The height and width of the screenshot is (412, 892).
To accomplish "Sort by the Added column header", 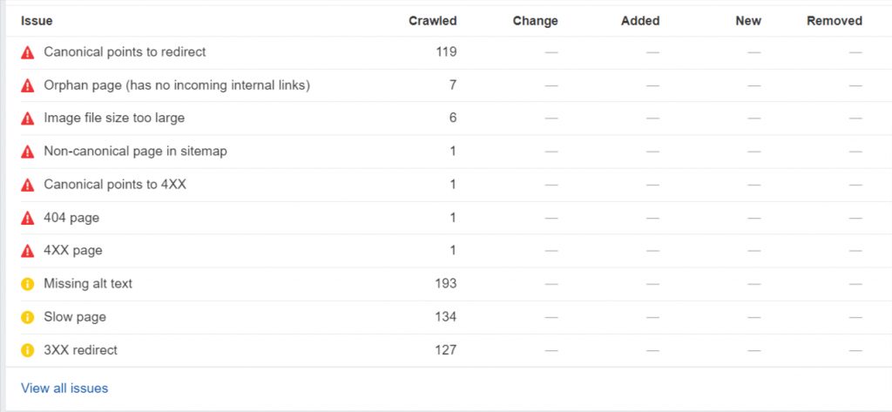I will point(640,21).
